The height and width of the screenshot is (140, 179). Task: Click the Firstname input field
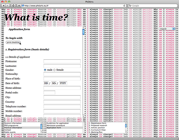pos(62,62)
